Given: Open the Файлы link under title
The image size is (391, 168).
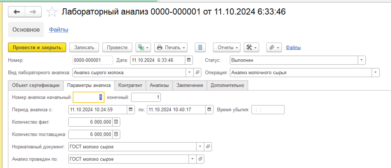Looking at the screenshot, I should (58, 29).
